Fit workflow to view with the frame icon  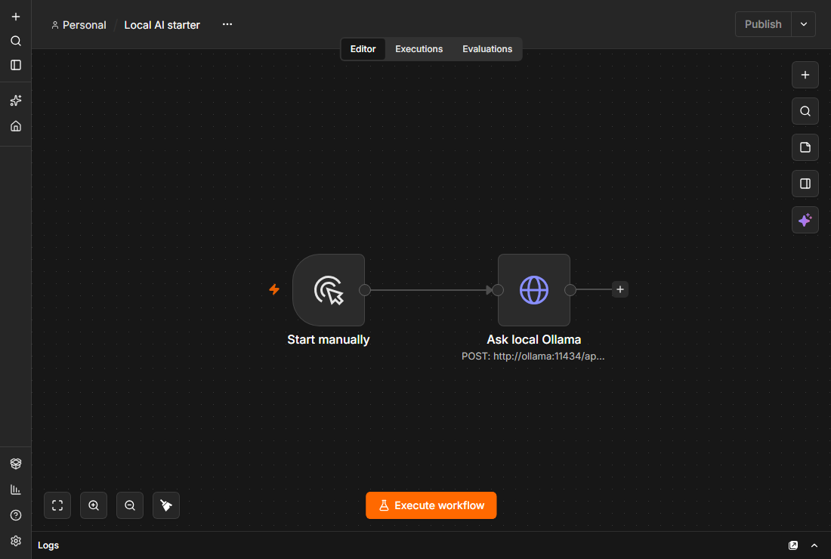pyautogui.click(x=57, y=505)
